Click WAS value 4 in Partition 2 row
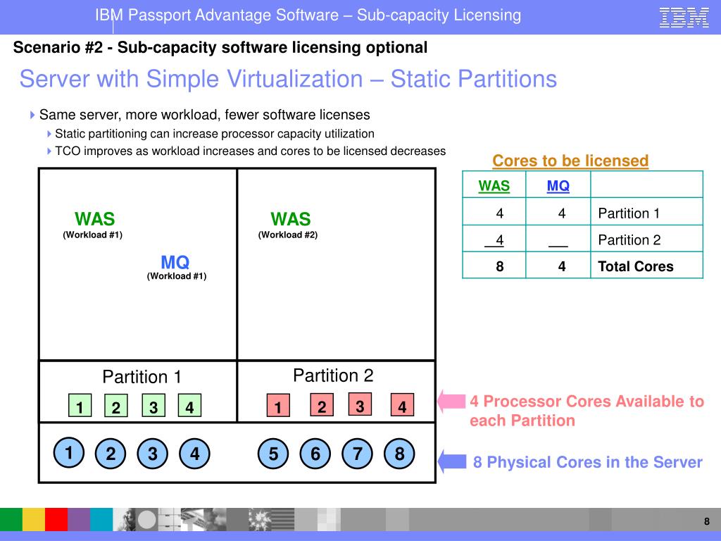The height and width of the screenshot is (541, 721). tap(500, 240)
